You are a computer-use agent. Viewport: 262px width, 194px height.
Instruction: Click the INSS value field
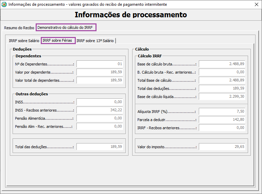pos(100,102)
